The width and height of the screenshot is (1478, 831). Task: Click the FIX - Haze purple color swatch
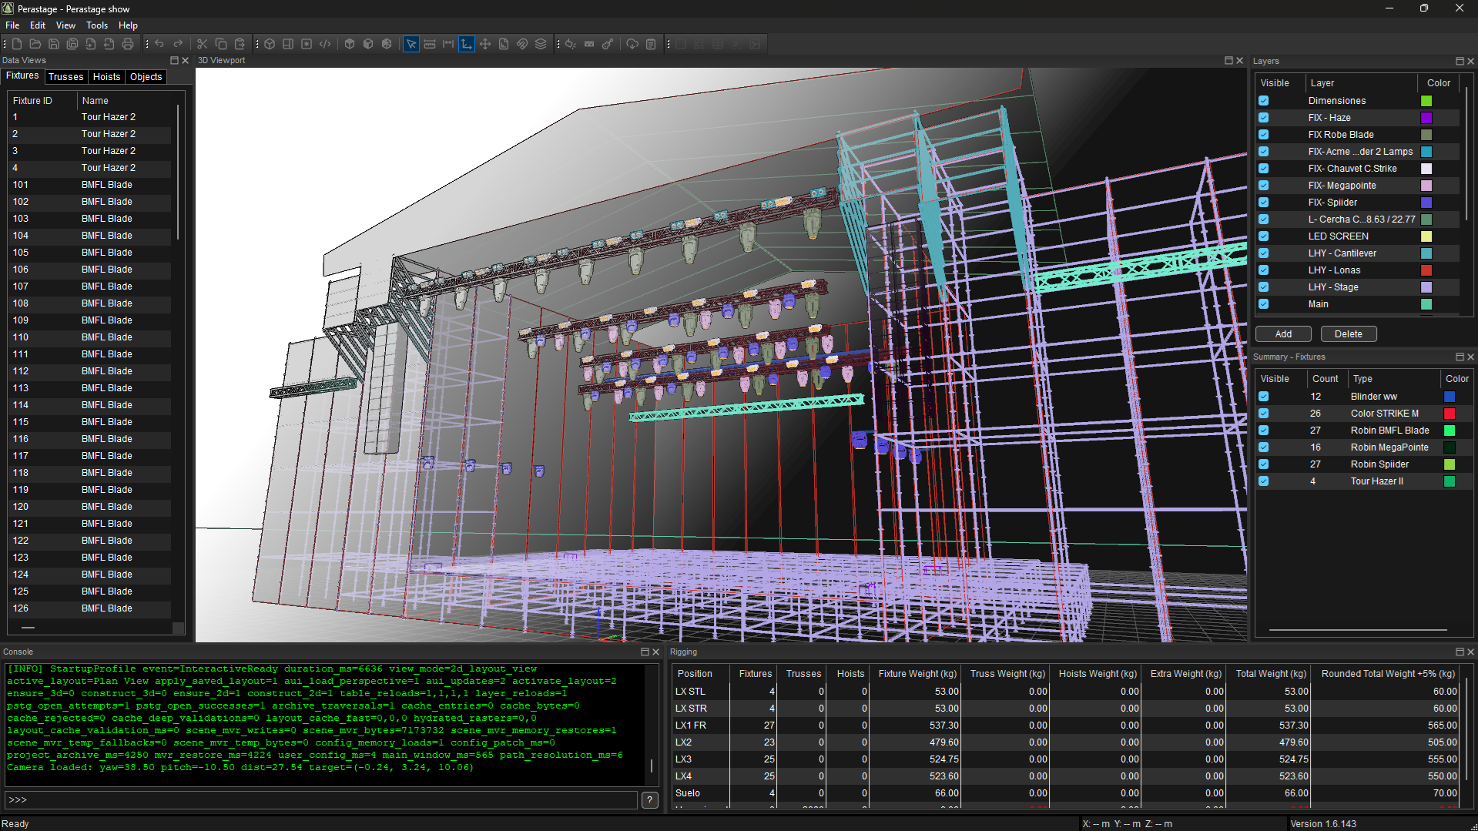pos(1426,118)
